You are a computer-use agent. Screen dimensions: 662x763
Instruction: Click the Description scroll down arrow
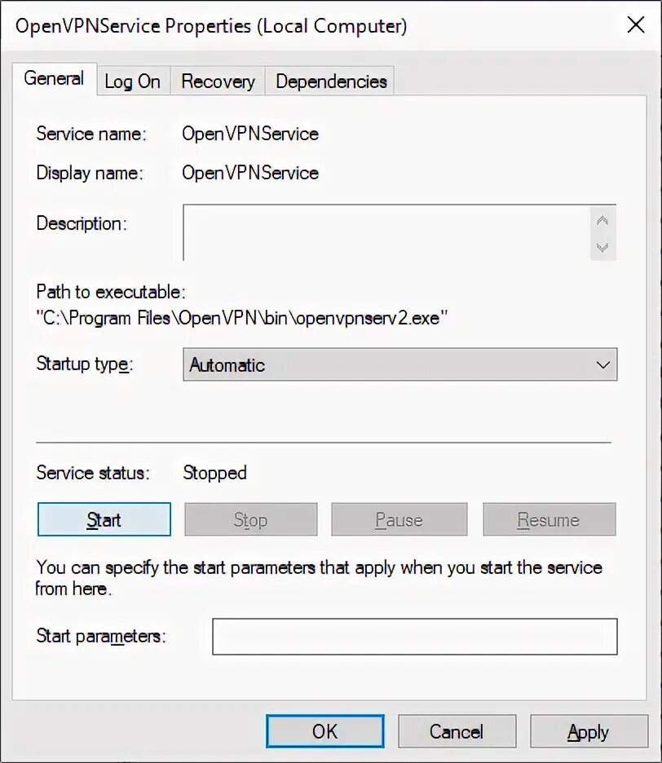(x=602, y=247)
